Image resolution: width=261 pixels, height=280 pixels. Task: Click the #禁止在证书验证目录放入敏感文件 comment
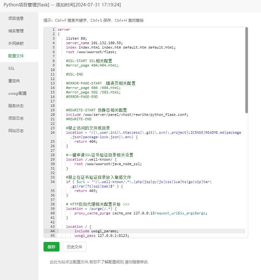pyautogui.click(x=99, y=177)
